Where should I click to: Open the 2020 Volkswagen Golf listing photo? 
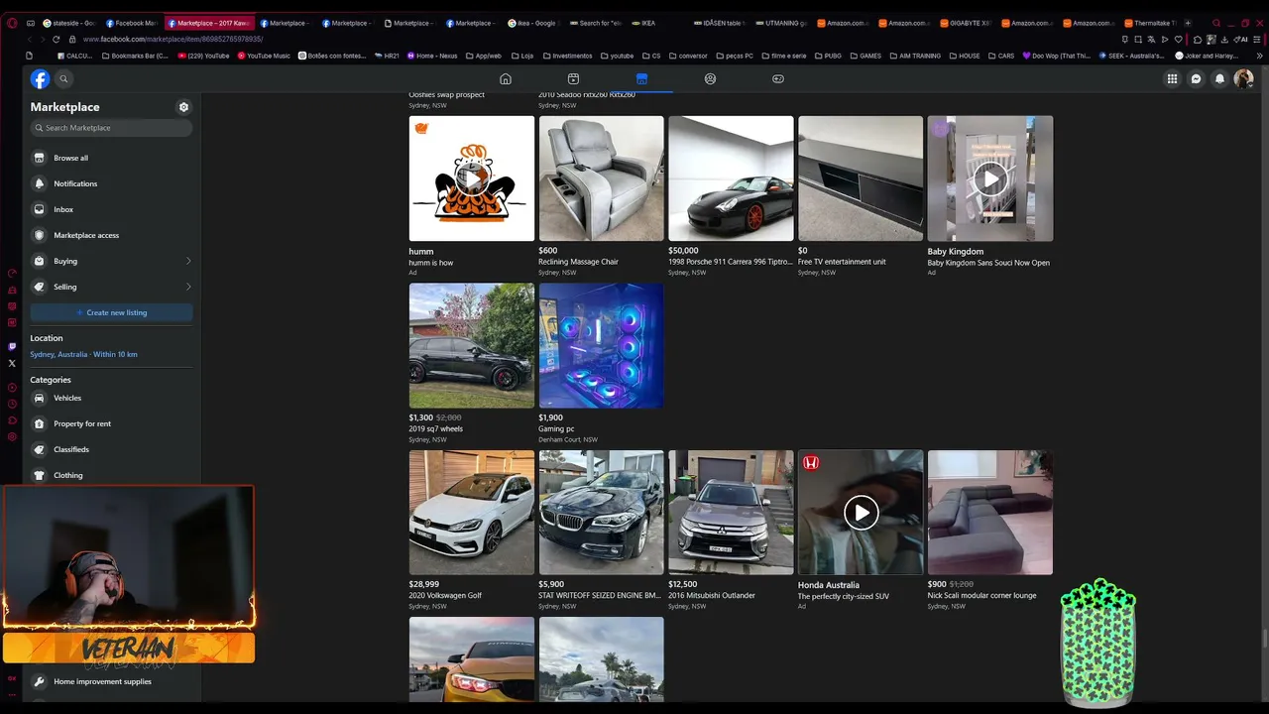472,513
